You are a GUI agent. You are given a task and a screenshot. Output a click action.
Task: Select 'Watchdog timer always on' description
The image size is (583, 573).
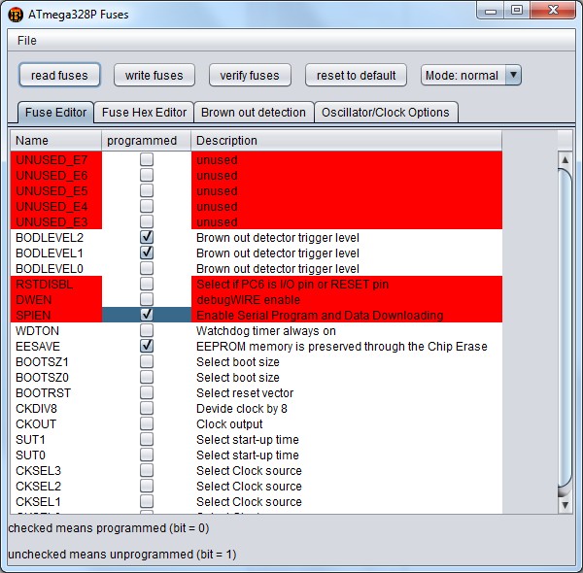[347, 331]
